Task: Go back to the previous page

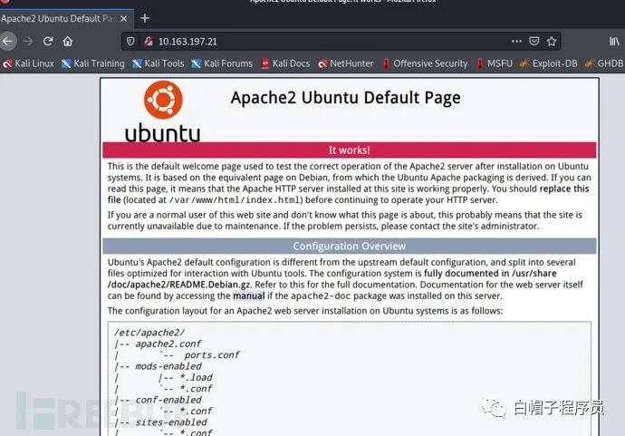Action: click(x=7, y=41)
